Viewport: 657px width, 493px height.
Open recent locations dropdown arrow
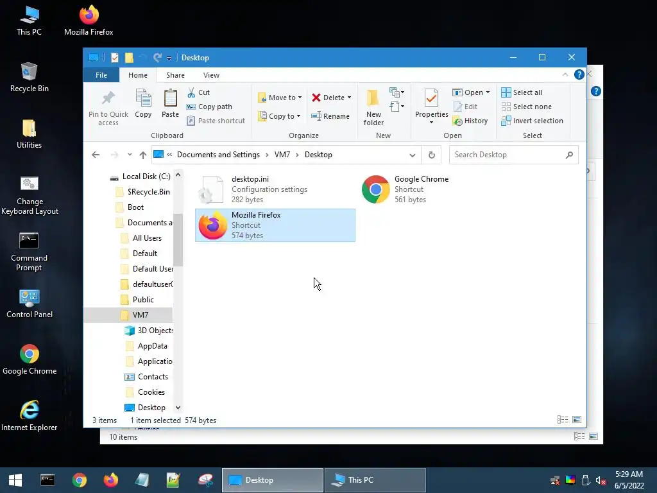pos(130,155)
